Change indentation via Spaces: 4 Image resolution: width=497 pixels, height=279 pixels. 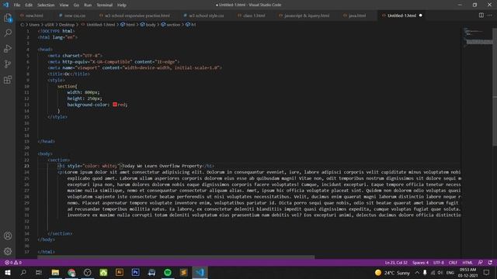pos(420,263)
